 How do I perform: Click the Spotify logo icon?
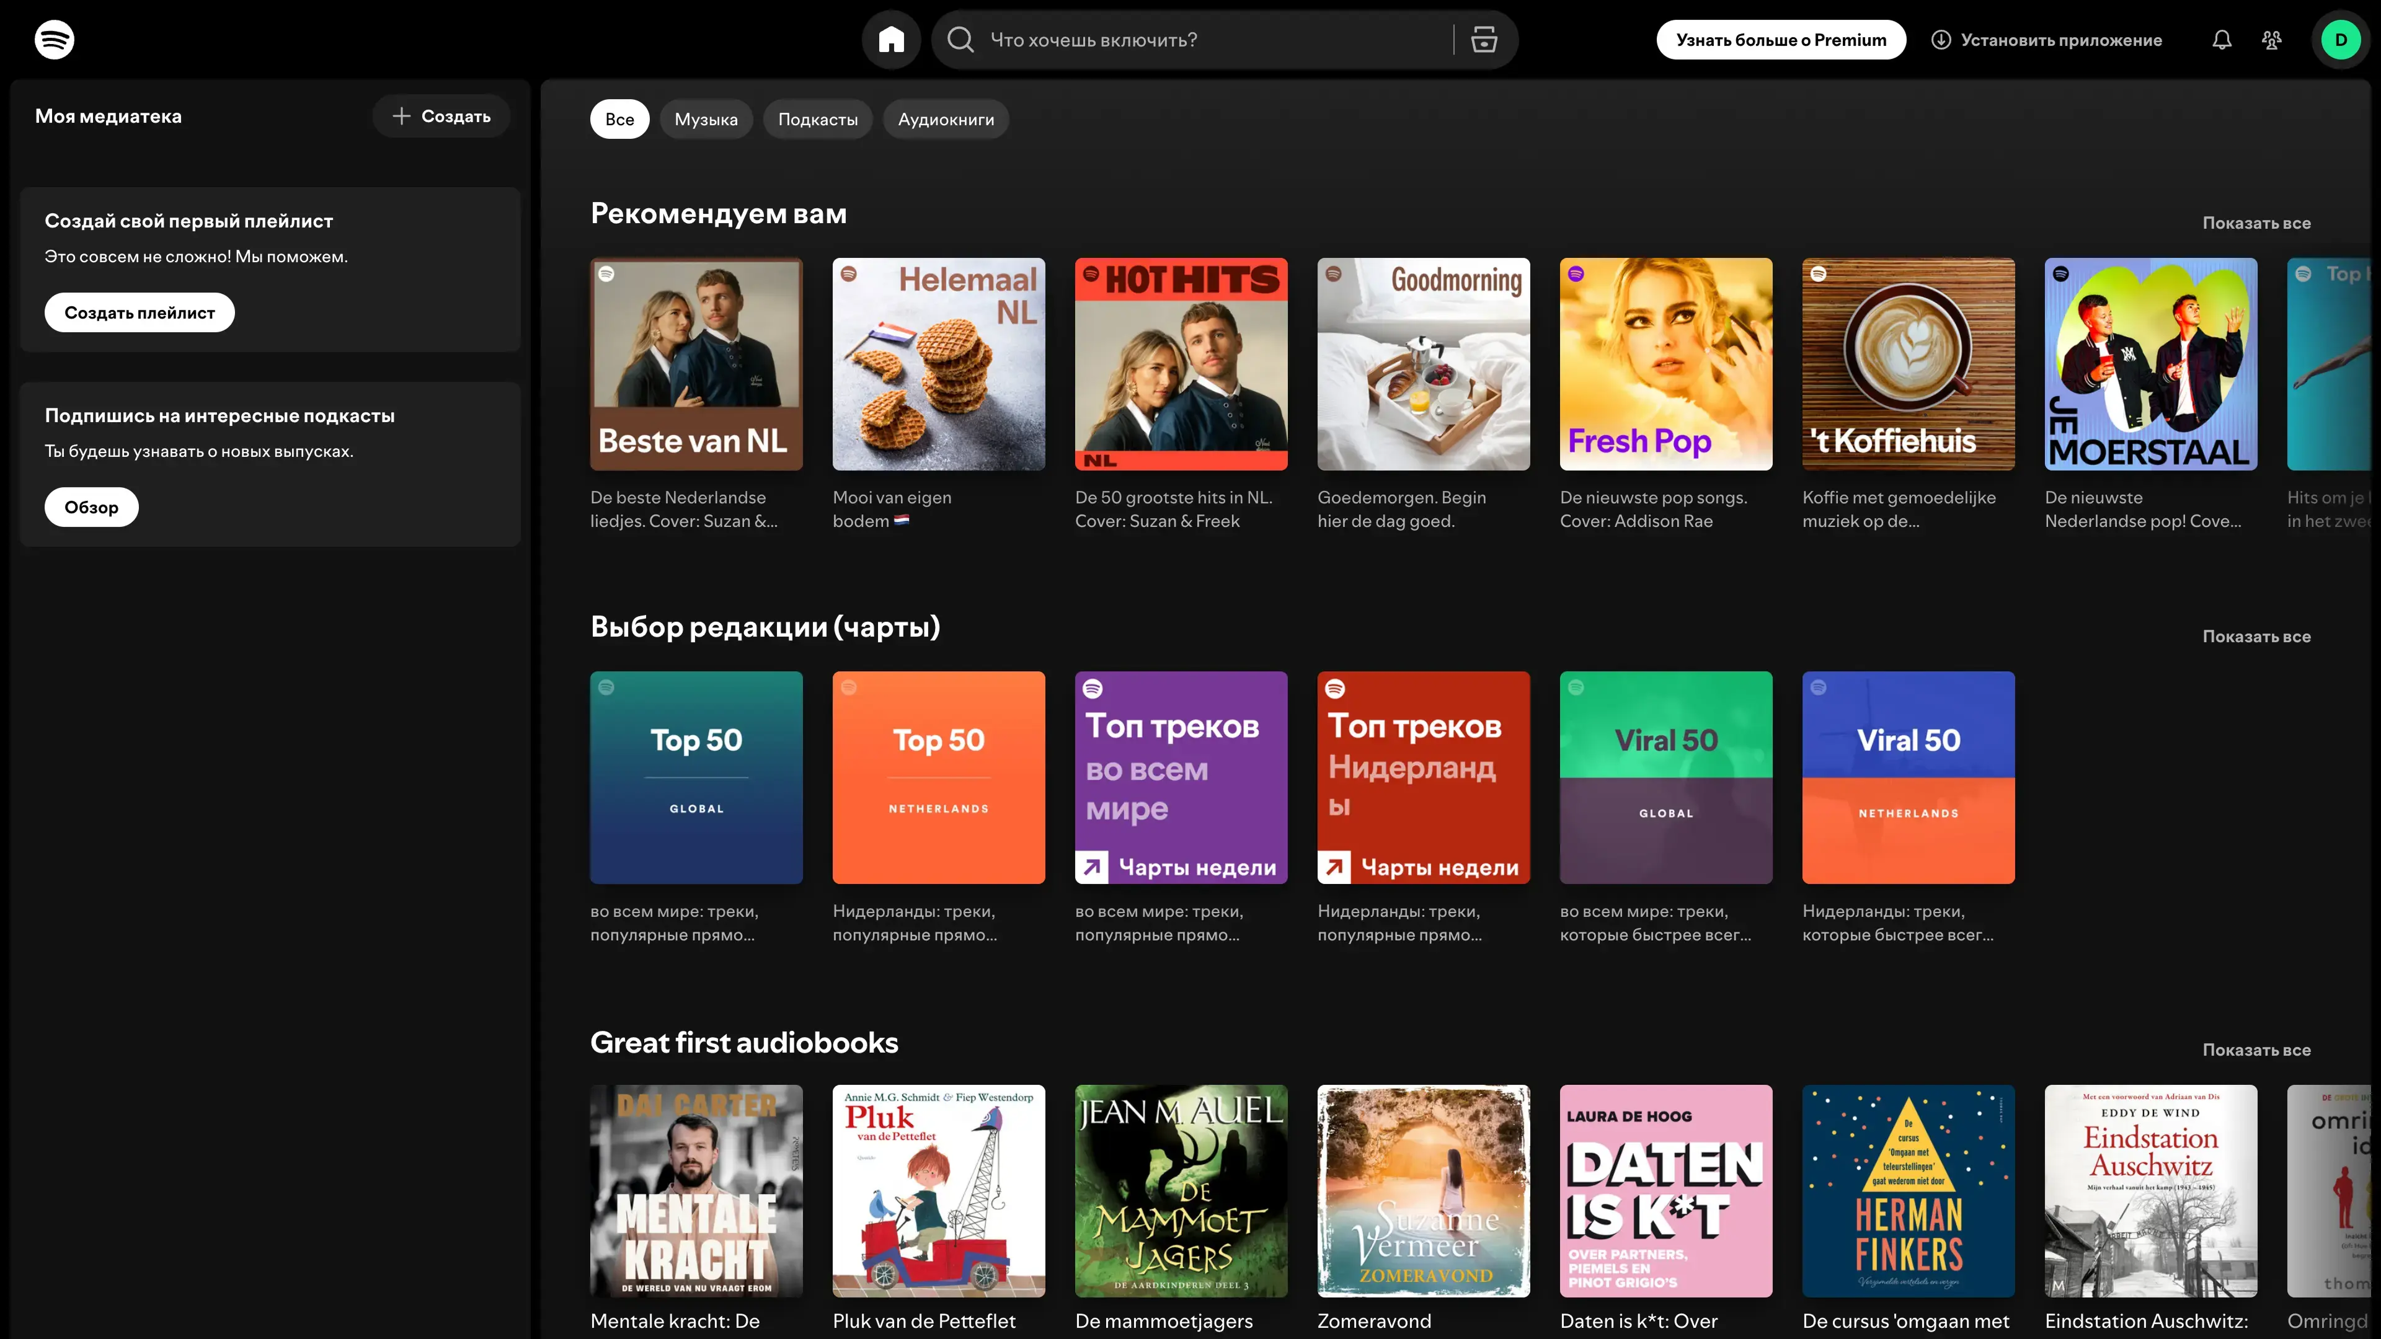(55, 40)
